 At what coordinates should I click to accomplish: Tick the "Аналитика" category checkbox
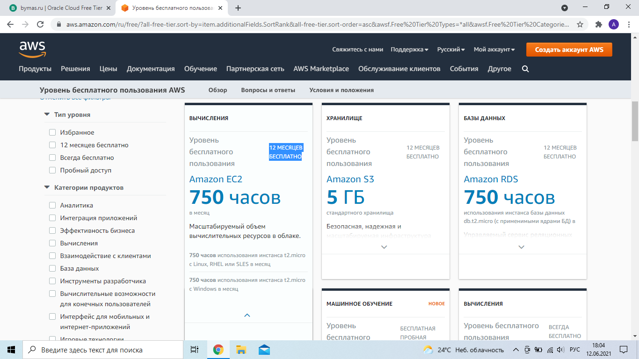click(x=52, y=206)
